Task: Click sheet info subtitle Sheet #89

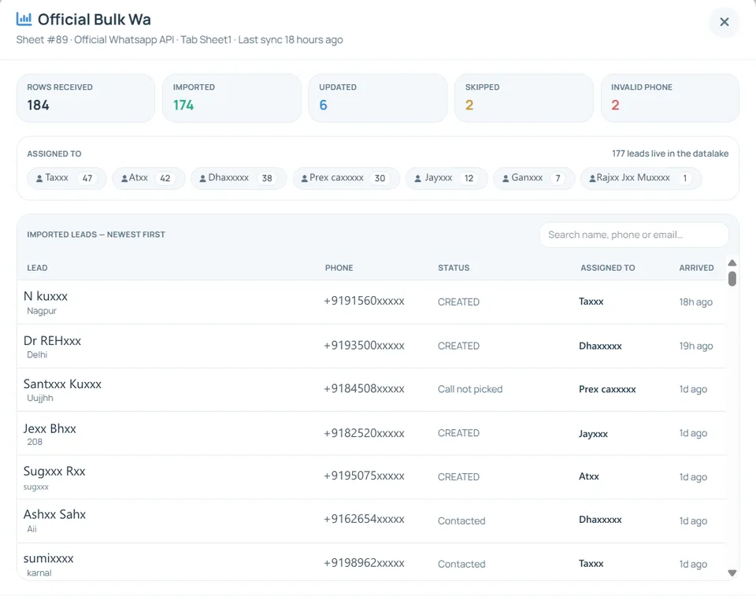Action: (x=180, y=40)
